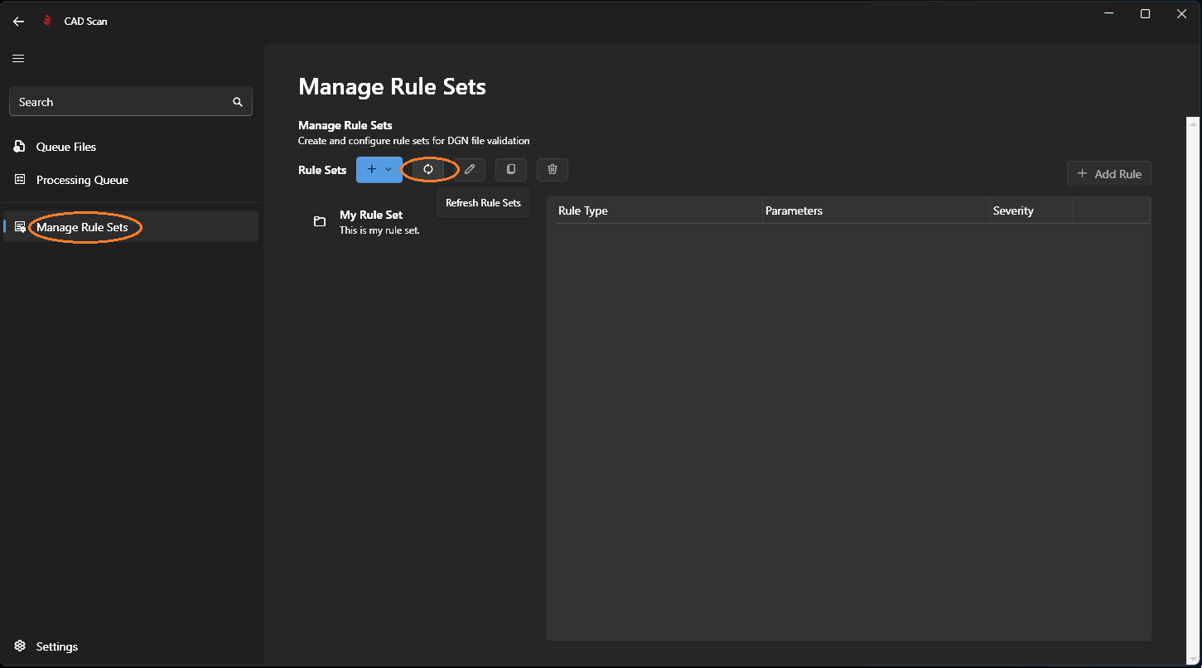
Task: Click the back arrow in title bar
Action: pos(18,22)
